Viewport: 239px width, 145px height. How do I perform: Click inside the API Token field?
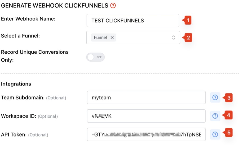click(x=146, y=134)
